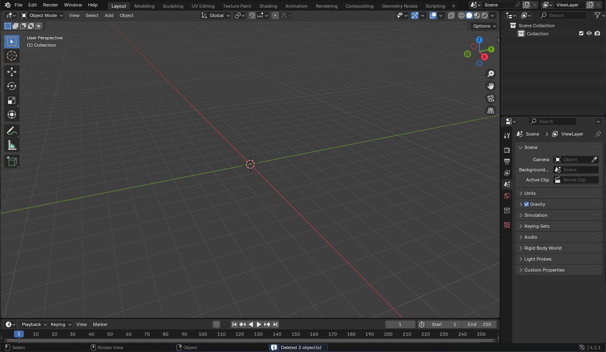Viewport: 606px width, 352px height.
Task: Click the outliner Search field
Action: (x=563, y=16)
